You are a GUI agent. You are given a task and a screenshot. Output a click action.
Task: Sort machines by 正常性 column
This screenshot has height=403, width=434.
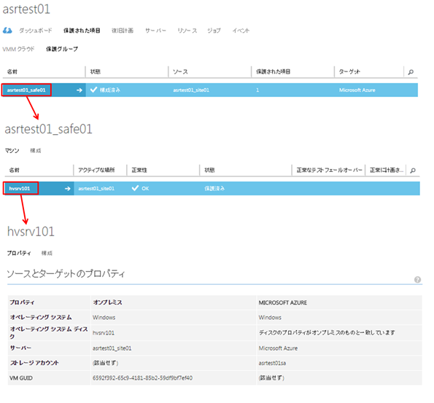click(139, 170)
